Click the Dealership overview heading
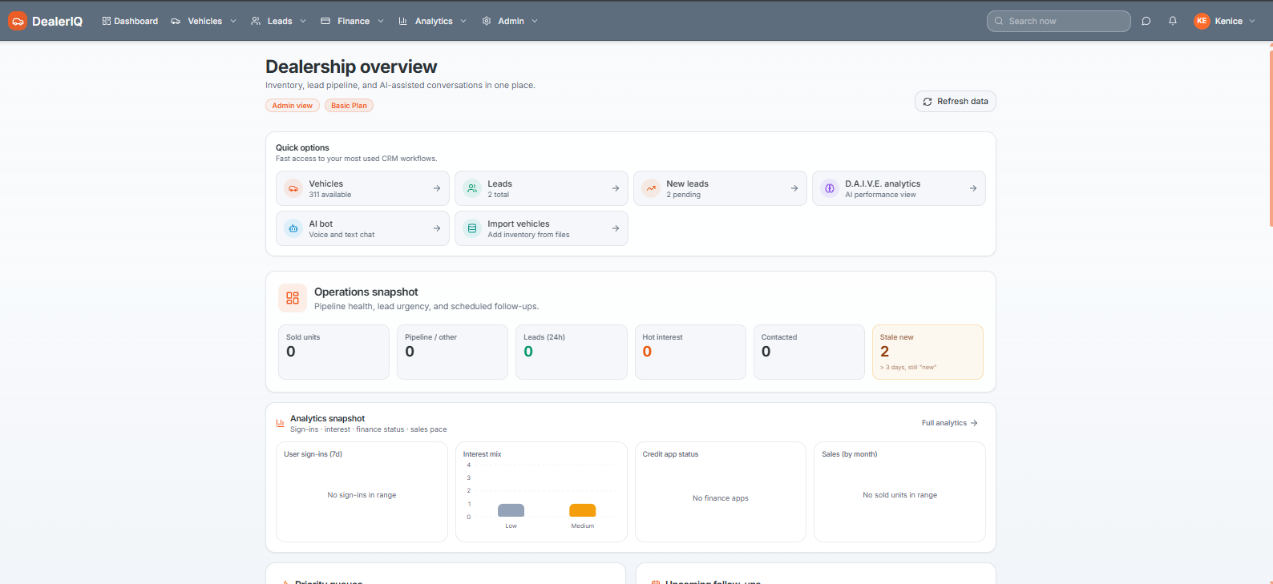 (351, 66)
